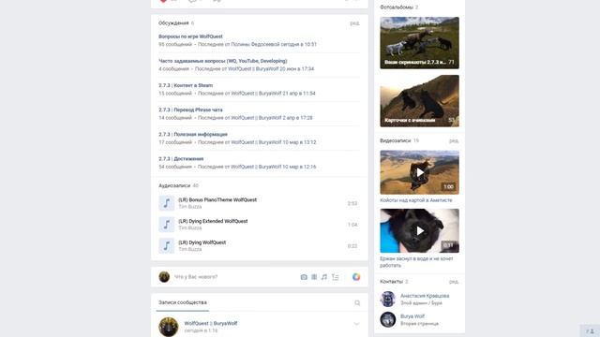Open topic 2.7.3 Контент в Steam

186,85
